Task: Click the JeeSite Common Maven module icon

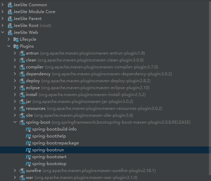Action: [10, 5]
